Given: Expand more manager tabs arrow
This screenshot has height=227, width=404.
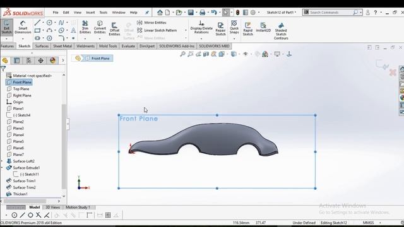Looking at the screenshot, I should tap(63, 61).
